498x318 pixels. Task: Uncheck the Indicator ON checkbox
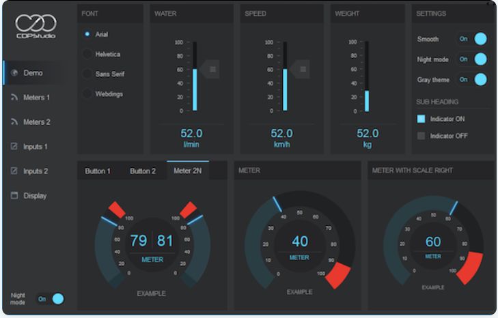pos(421,119)
